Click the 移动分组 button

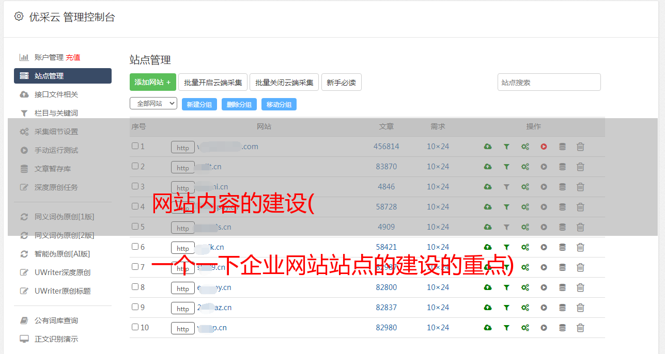coord(279,104)
